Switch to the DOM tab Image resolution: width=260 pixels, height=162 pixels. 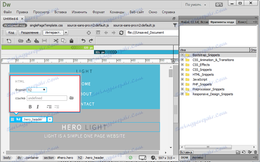pyautogui.click(x=184, y=157)
